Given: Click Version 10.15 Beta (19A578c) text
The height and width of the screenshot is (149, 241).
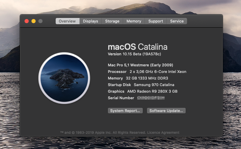Looking at the screenshot, I should [x=135, y=54].
